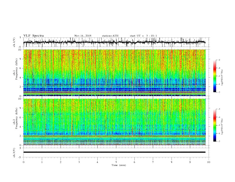Click the "-3" tick on upper colorbar
This screenshot has height=182, width=235.
[x=219, y=60]
